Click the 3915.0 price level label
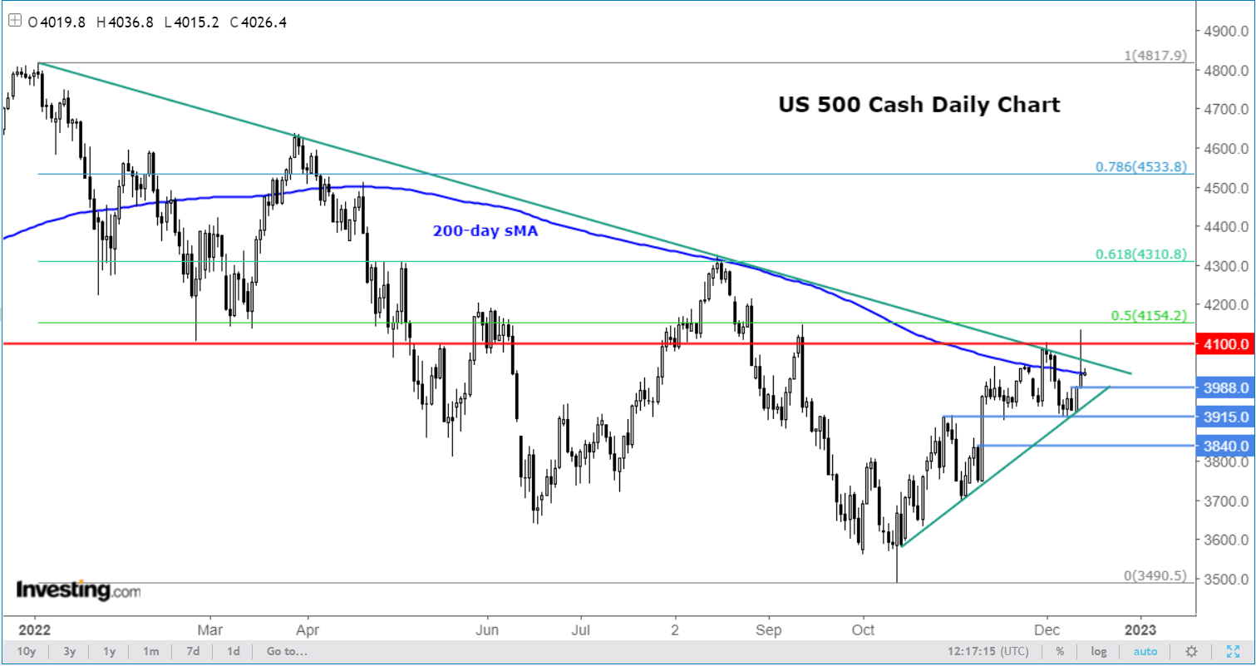Viewport: 1256px width, 666px height. pos(1224,417)
